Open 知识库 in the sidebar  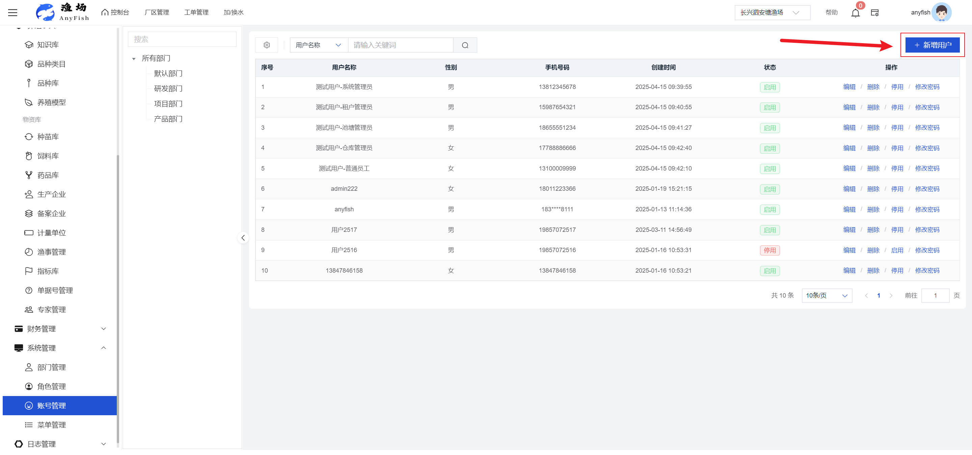pos(48,45)
